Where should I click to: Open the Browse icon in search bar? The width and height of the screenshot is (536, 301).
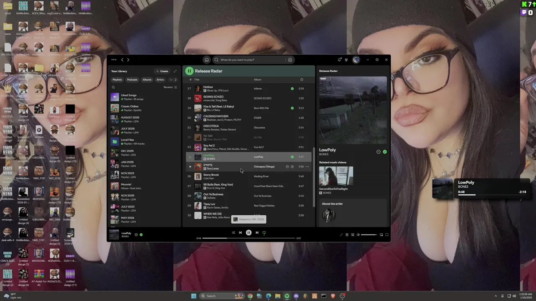(290, 60)
